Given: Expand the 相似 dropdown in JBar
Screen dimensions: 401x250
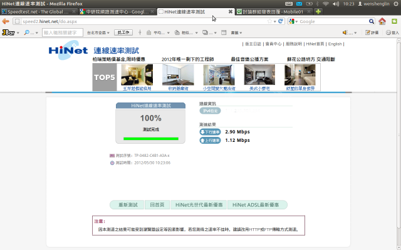Looking at the screenshot, I should point(196,33).
